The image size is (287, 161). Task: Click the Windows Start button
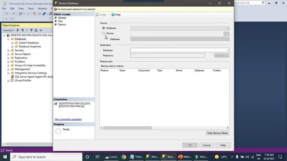click(5, 157)
